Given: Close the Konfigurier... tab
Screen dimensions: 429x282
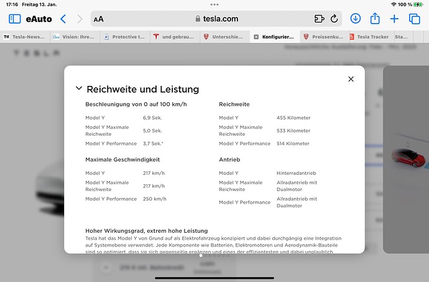Looking at the screenshot, I should tap(256, 37).
